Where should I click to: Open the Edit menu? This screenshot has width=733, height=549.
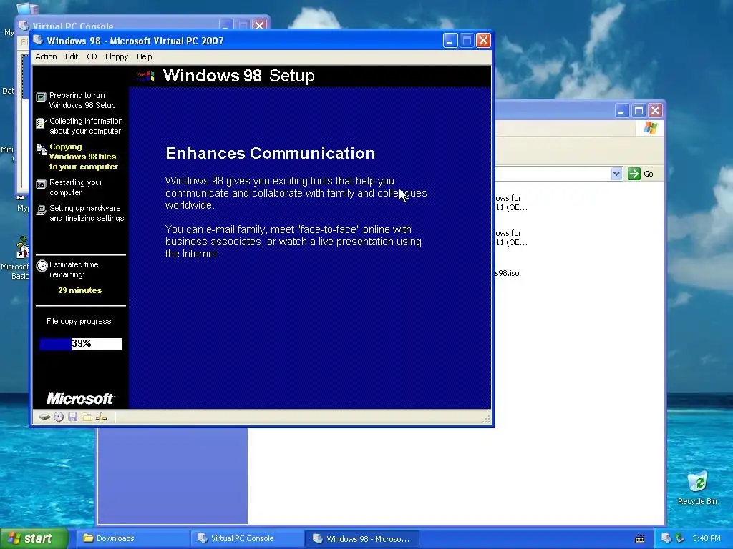click(x=72, y=56)
